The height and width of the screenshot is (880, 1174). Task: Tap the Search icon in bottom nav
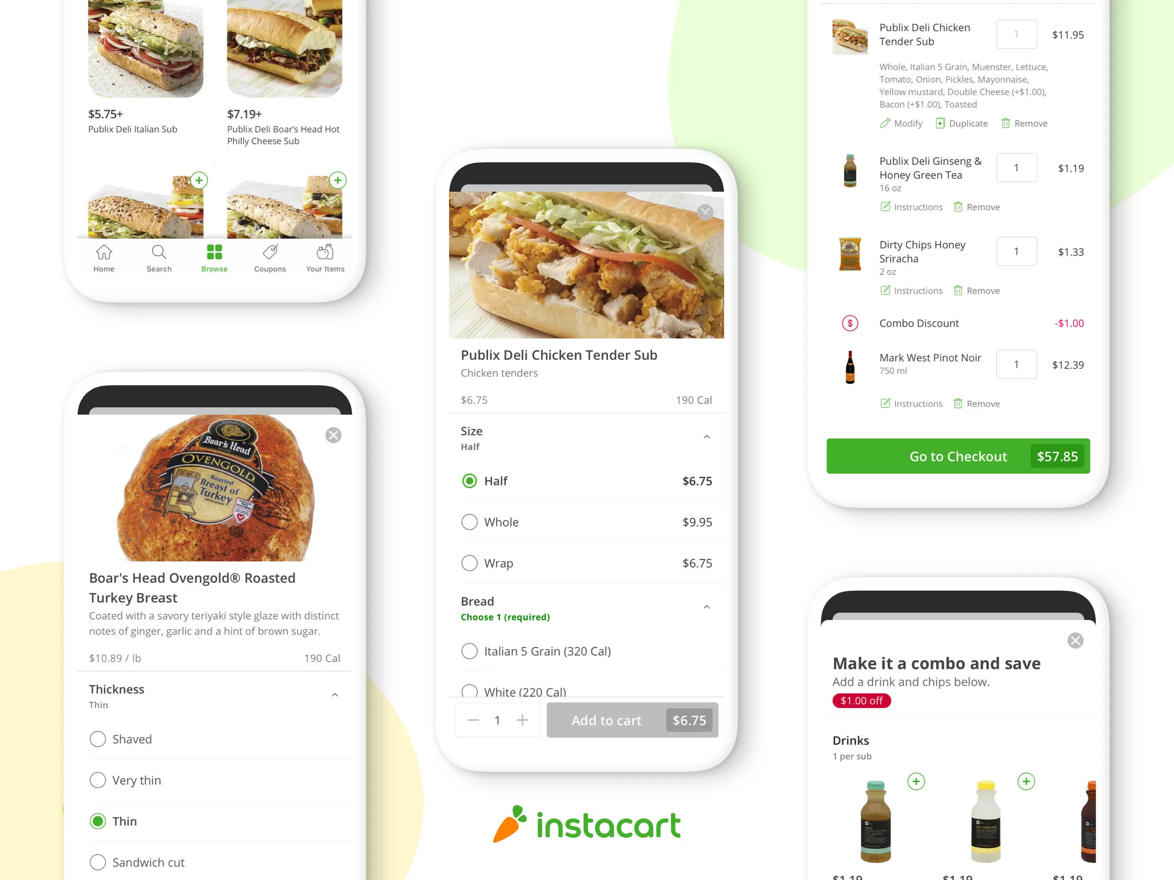coord(157,258)
